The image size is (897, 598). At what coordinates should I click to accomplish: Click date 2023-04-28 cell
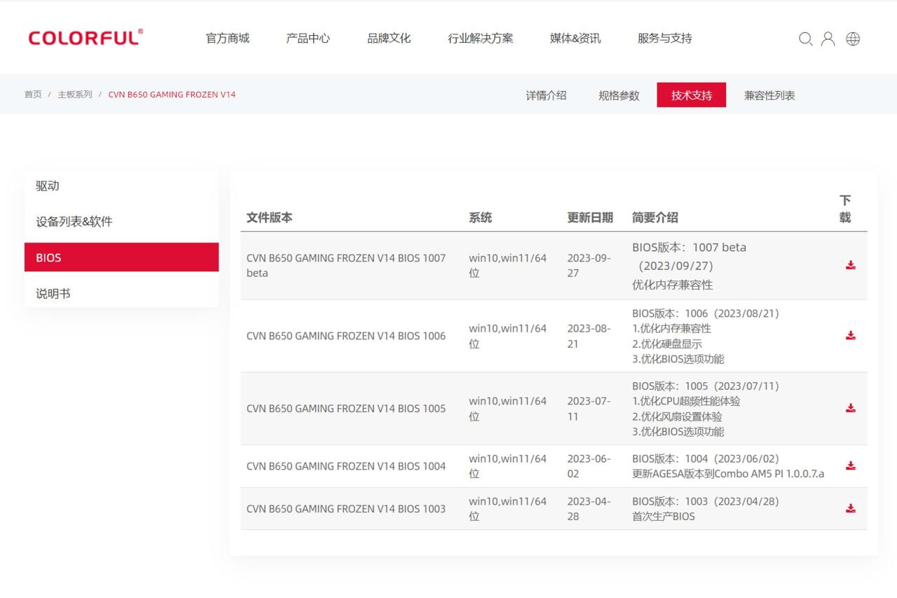pos(589,508)
